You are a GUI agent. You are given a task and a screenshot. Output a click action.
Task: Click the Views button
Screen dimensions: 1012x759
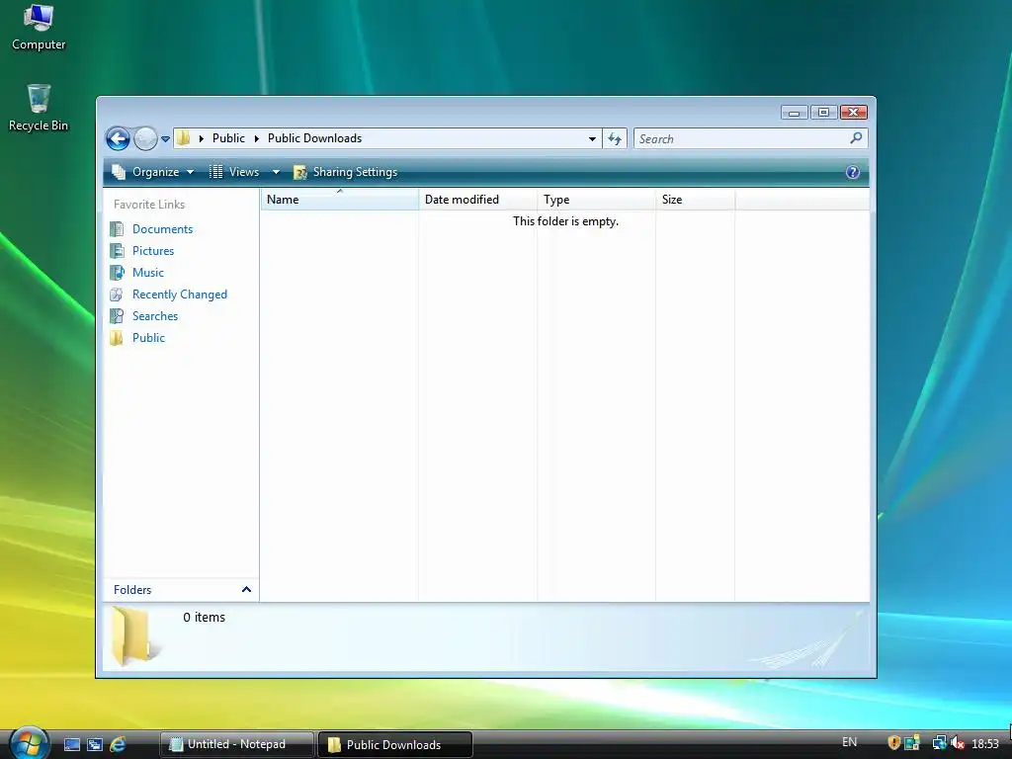(x=235, y=172)
